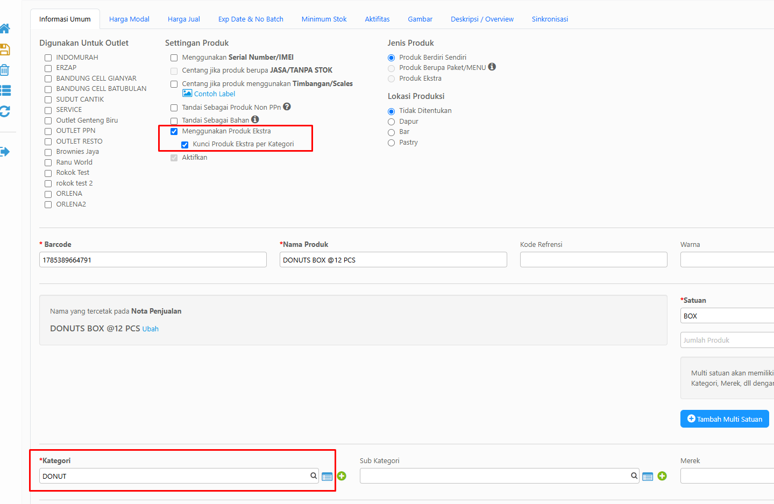Click the search icon in Sub Kategori field
This screenshot has width=774, height=504.
(x=634, y=475)
